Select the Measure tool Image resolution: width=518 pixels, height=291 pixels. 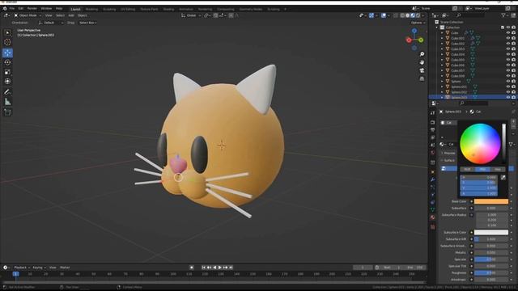point(7,102)
